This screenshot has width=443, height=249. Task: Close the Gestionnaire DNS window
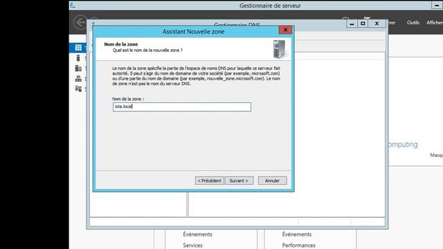[x=377, y=24]
